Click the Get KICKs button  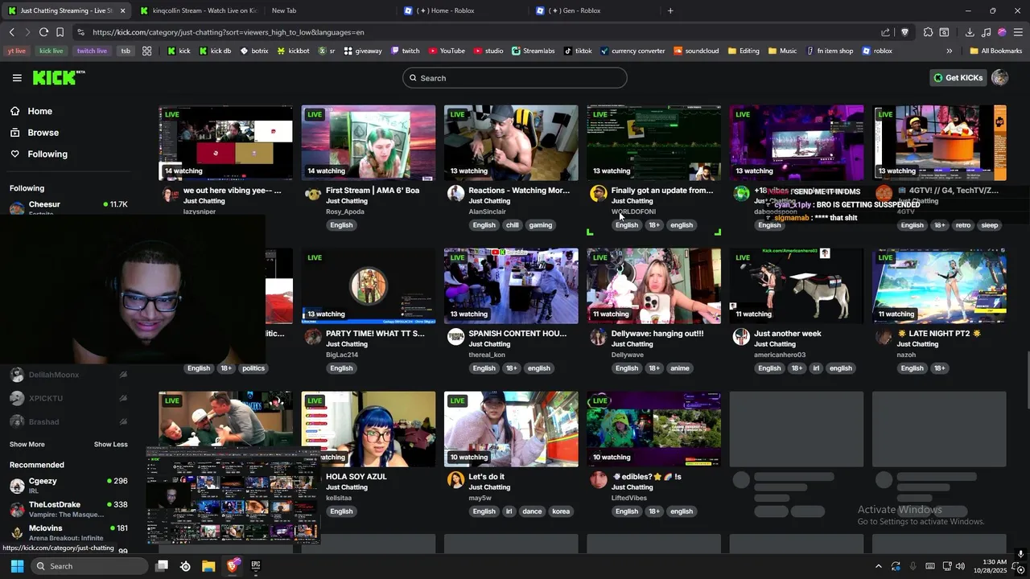click(958, 78)
